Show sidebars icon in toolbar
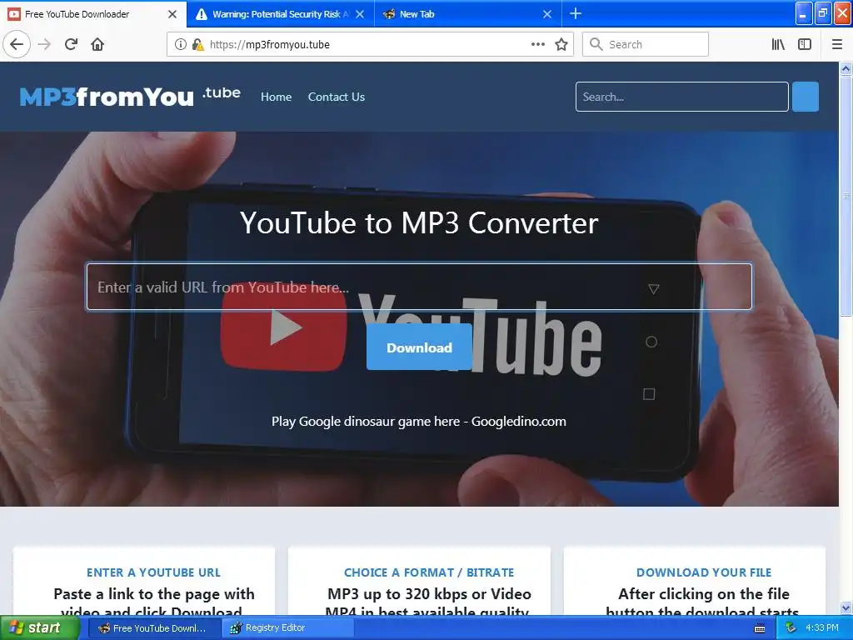 (x=805, y=44)
